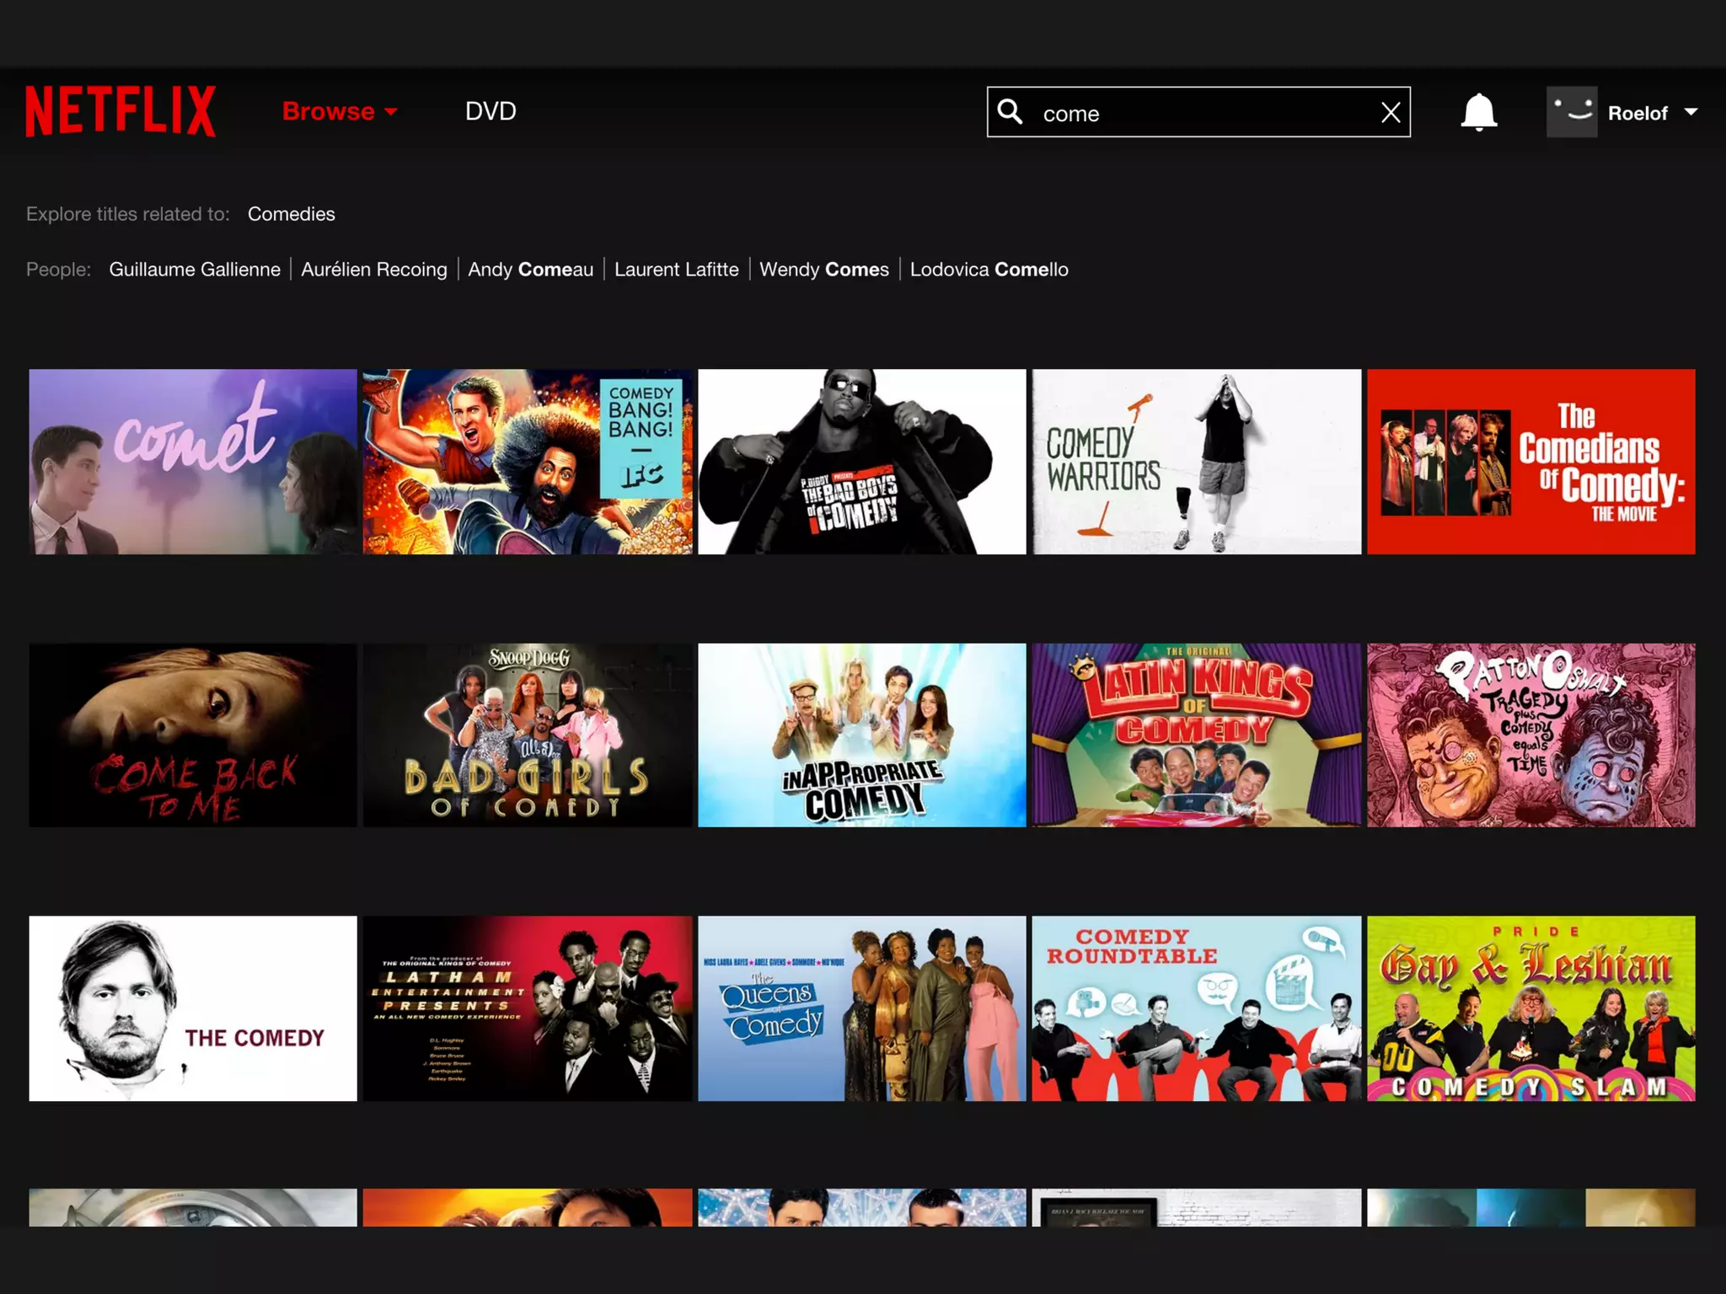Open Latin Kings of Comedy thumbnail

(x=1196, y=735)
